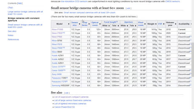
Task: Sort by Crop factor column arrows
Action: pos(89,24)
